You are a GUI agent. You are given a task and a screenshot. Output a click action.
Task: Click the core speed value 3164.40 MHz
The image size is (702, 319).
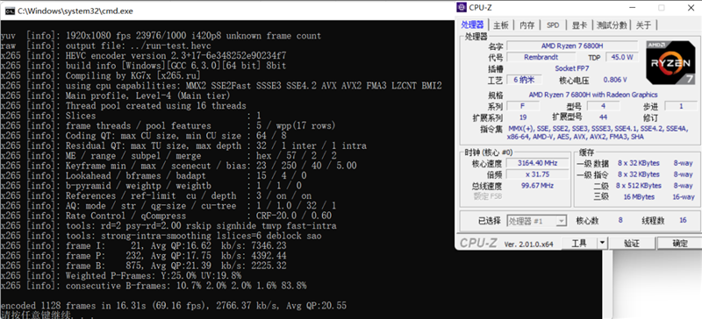click(537, 163)
